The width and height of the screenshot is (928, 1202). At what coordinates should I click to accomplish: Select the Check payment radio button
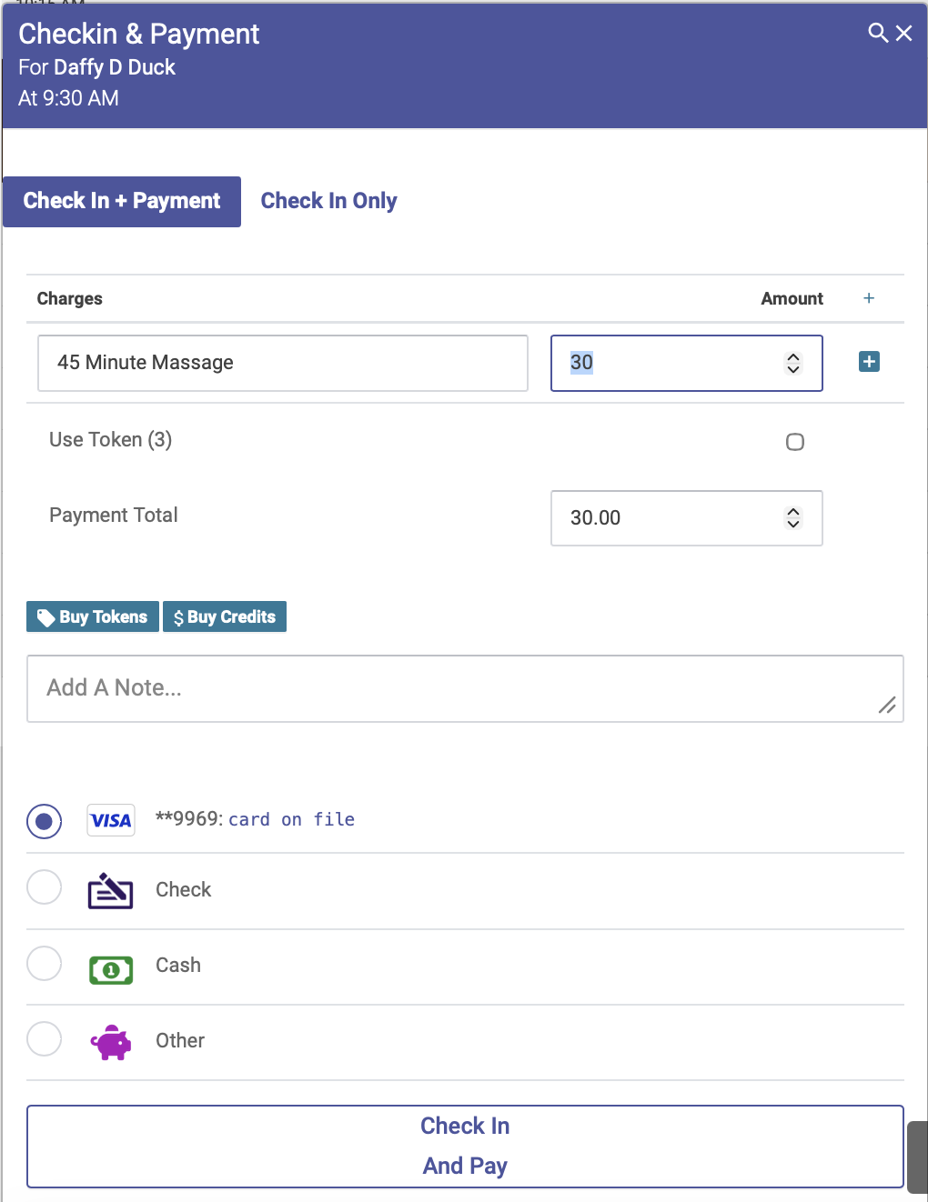45,887
